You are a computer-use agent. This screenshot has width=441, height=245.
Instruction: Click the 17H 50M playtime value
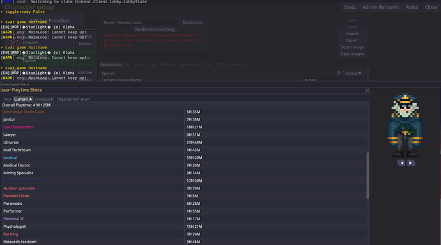click(x=194, y=181)
